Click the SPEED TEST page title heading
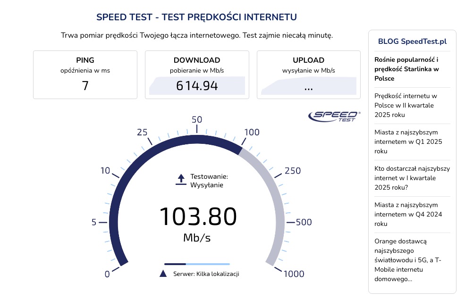 [196, 17]
